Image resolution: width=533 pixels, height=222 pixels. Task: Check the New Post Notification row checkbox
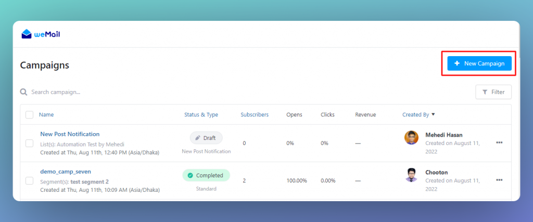pos(30,143)
